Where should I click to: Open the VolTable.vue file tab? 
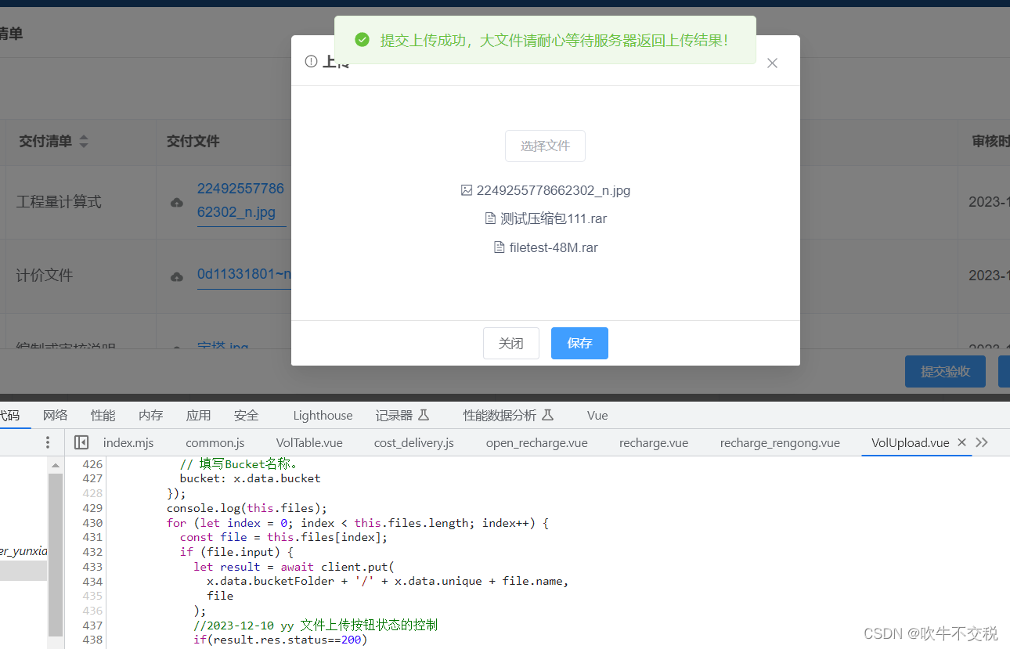308,442
